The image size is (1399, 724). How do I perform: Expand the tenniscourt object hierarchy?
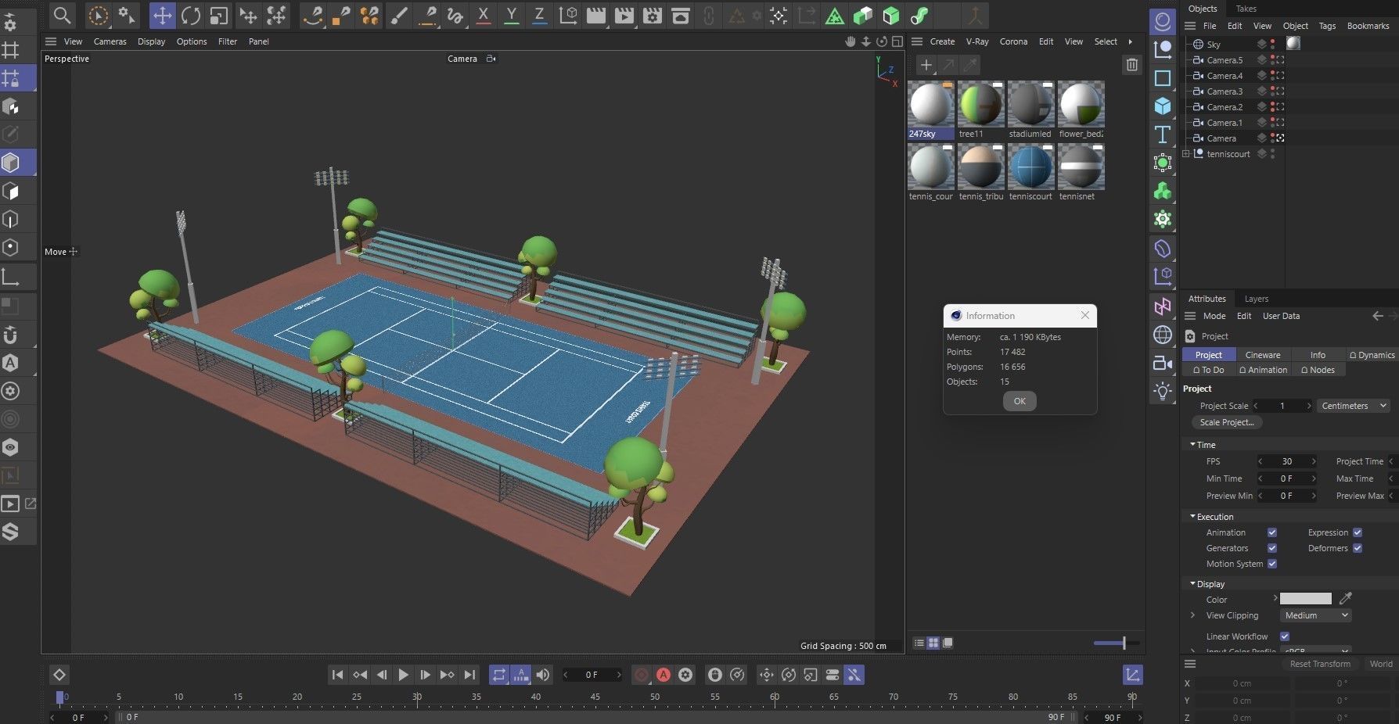1186,154
